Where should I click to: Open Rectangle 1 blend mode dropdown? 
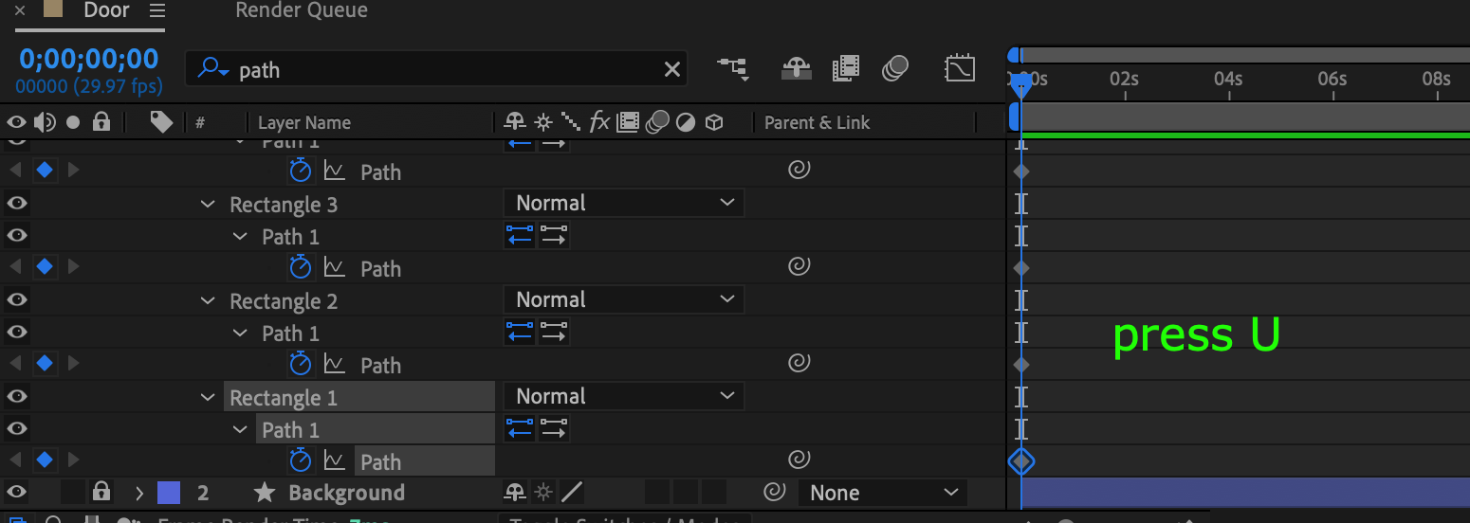pos(623,396)
